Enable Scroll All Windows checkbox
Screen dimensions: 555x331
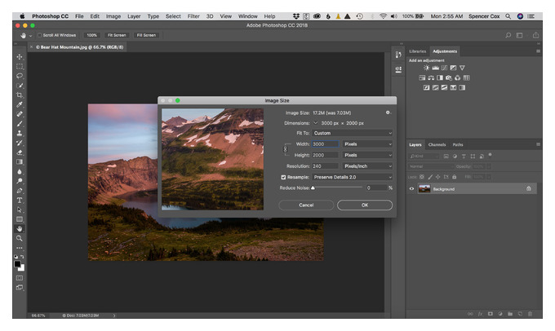tap(40, 35)
